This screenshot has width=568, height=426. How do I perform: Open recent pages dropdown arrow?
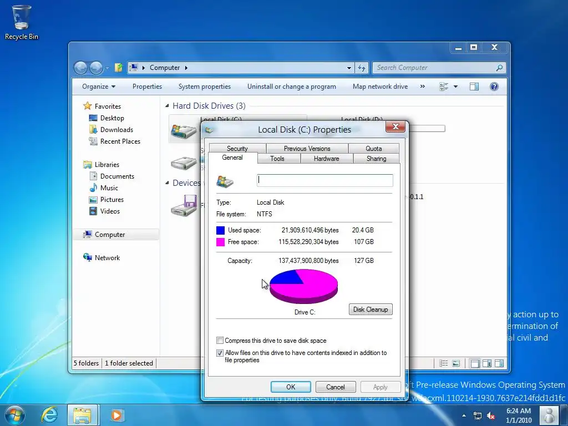107,68
